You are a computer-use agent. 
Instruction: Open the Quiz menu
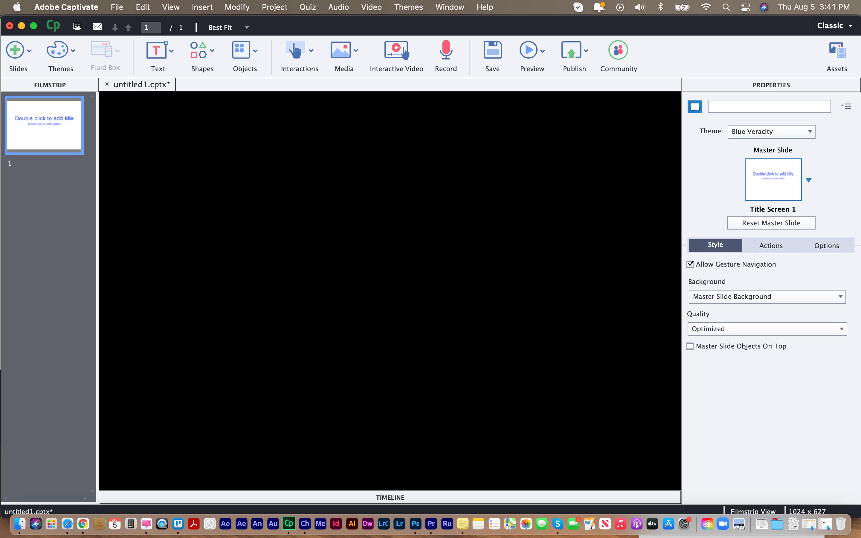click(307, 7)
